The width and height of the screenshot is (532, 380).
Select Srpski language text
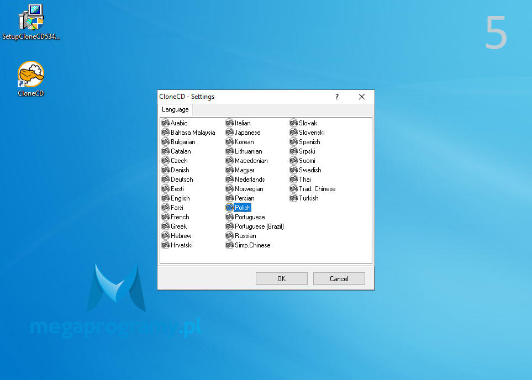click(307, 151)
